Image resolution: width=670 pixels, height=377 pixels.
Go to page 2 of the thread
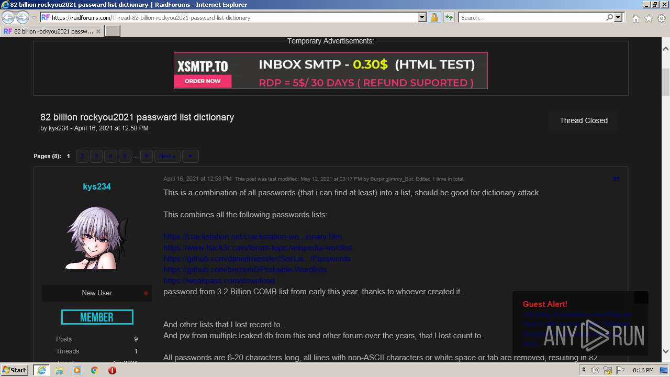pyautogui.click(x=82, y=156)
